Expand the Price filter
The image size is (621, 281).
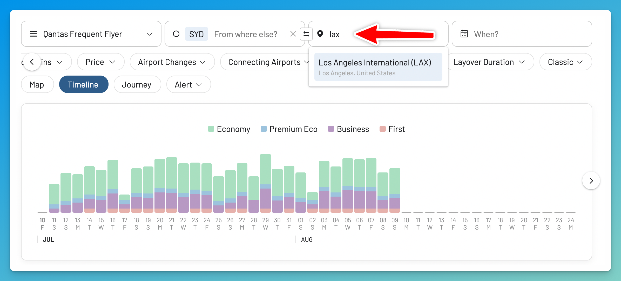pos(100,62)
